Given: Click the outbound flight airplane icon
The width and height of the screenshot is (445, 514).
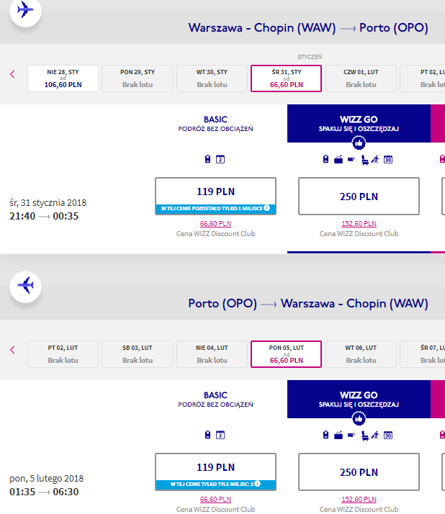Looking at the screenshot, I should pos(26,10).
